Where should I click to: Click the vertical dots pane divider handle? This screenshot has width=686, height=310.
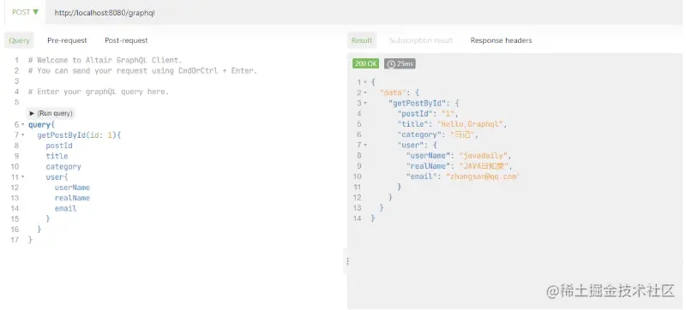point(347,261)
